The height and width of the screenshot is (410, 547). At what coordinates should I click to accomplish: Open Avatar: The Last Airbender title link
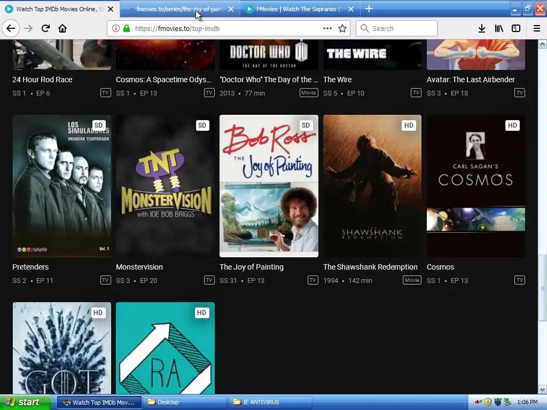(471, 80)
